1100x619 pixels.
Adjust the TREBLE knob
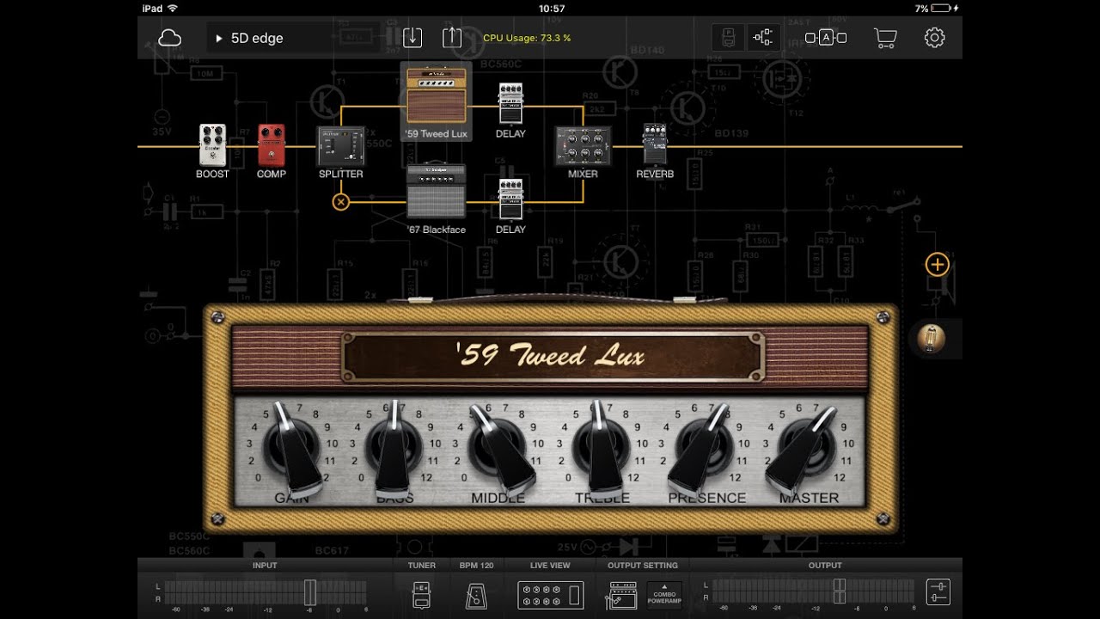click(602, 449)
